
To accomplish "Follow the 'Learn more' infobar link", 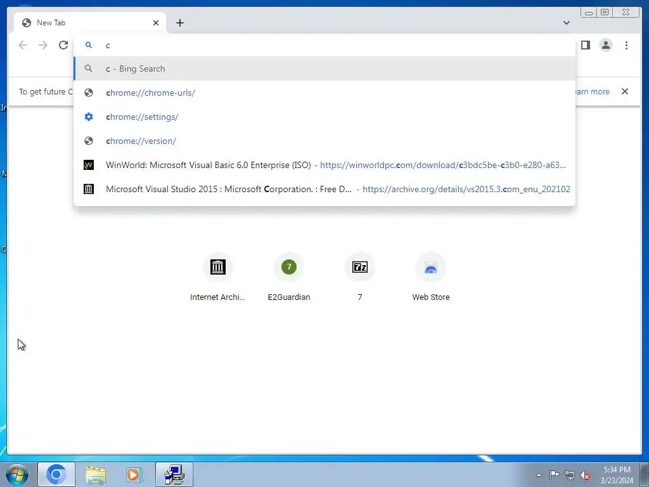I will tap(592, 91).
